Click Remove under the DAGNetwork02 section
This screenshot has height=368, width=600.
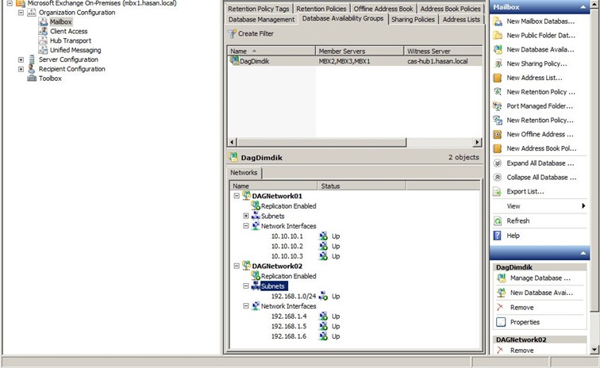click(x=521, y=351)
